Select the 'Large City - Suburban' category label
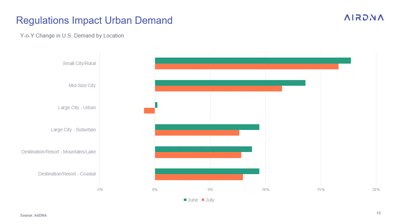 click(x=73, y=130)
